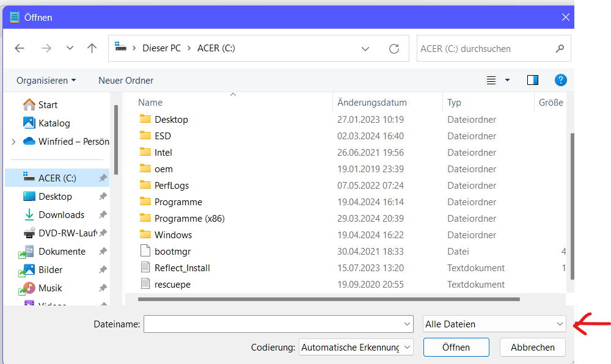The width and height of the screenshot is (611, 364).
Task: Click into the Dateiname input field
Action: (x=278, y=324)
